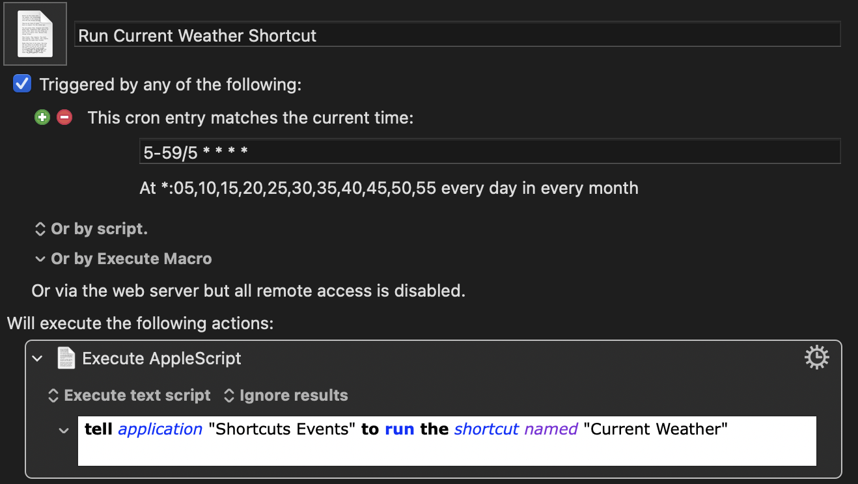Image resolution: width=858 pixels, height=484 pixels.
Task: Select the 'Execute AppleScript' action title
Action: point(161,358)
